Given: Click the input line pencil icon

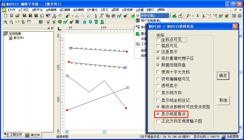Looking at the screenshot, I should click(x=188, y=16).
